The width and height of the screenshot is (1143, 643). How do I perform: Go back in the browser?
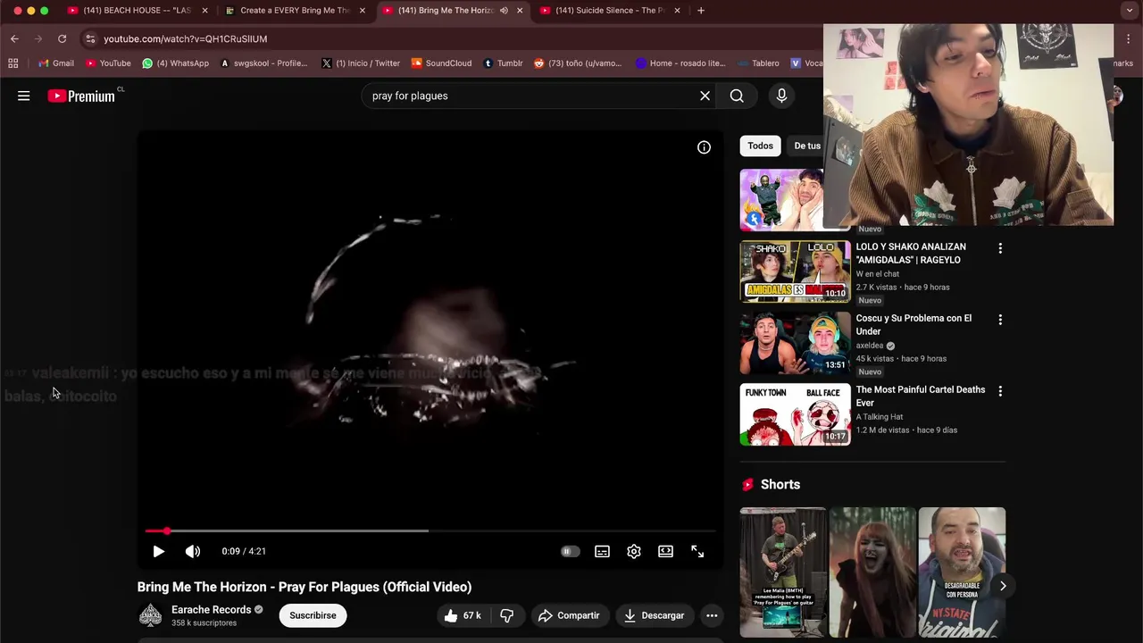point(14,38)
